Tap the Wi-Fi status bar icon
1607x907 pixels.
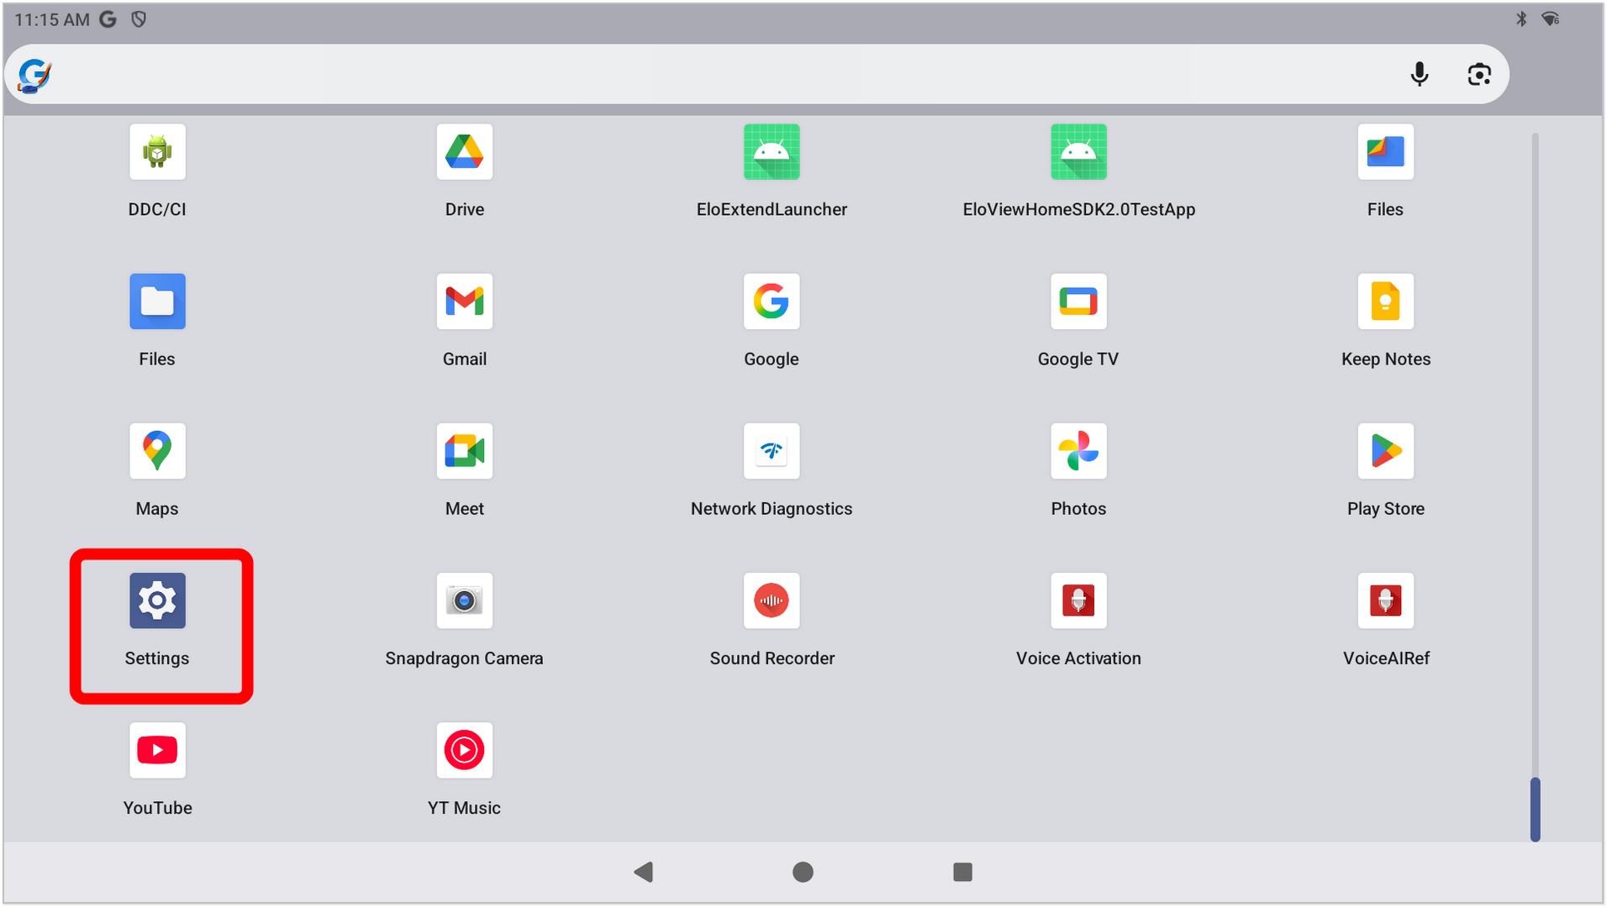1550,19
